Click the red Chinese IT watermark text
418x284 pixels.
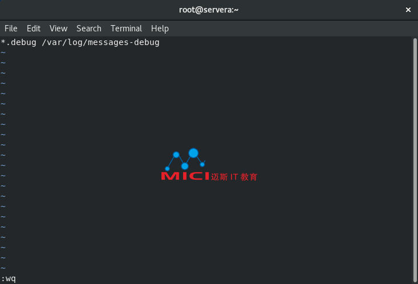[234, 177]
